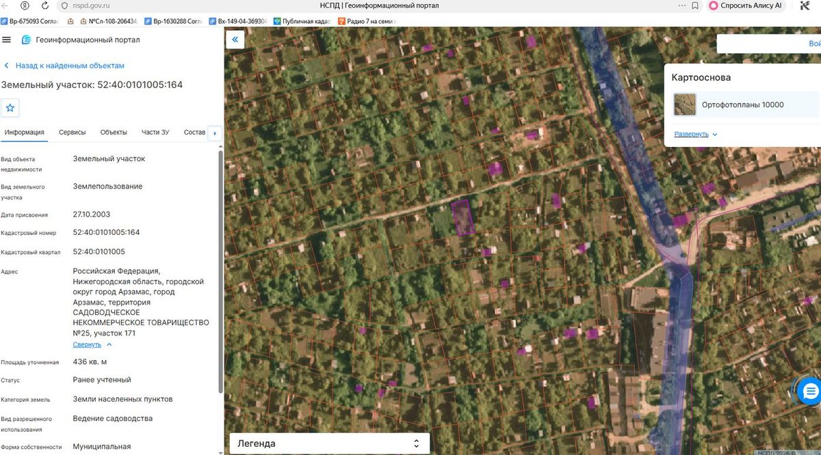Image resolution: width=821 pixels, height=455 pixels.
Task: Click the Геоинформационный портал logo icon
Action: [x=26, y=40]
